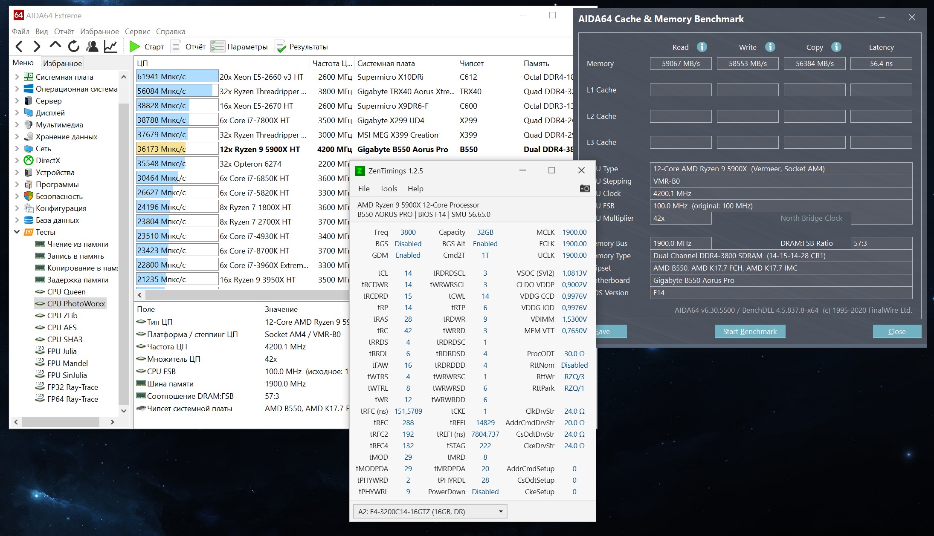Expand the Системная плата tree node
934x536 pixels.
(x=17, y=77)
